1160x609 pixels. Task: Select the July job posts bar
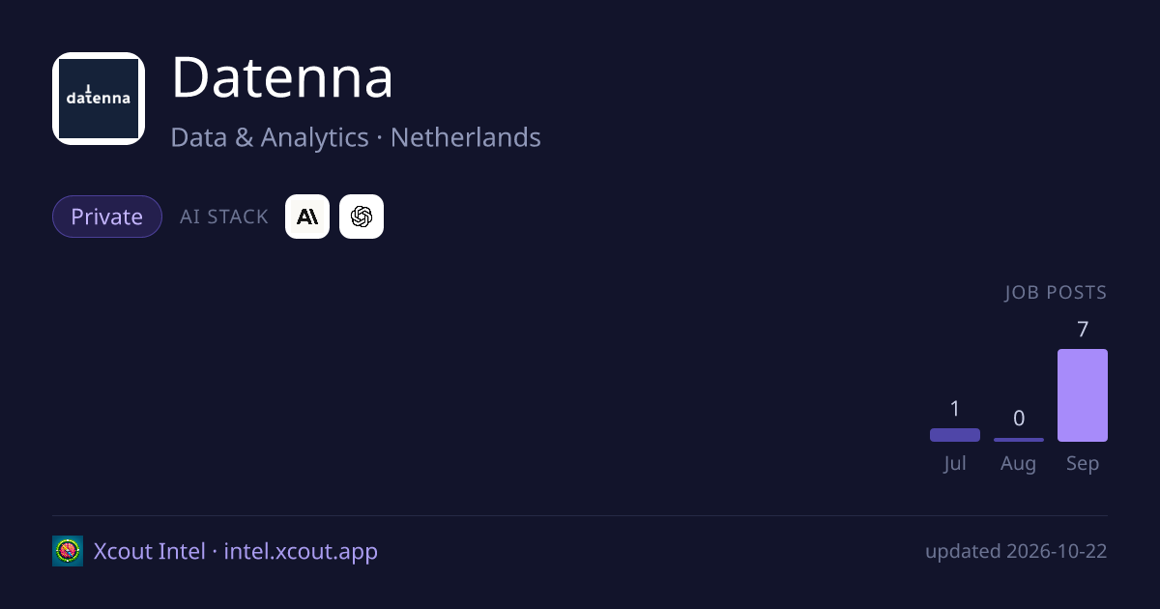click(x=955, y=435)
